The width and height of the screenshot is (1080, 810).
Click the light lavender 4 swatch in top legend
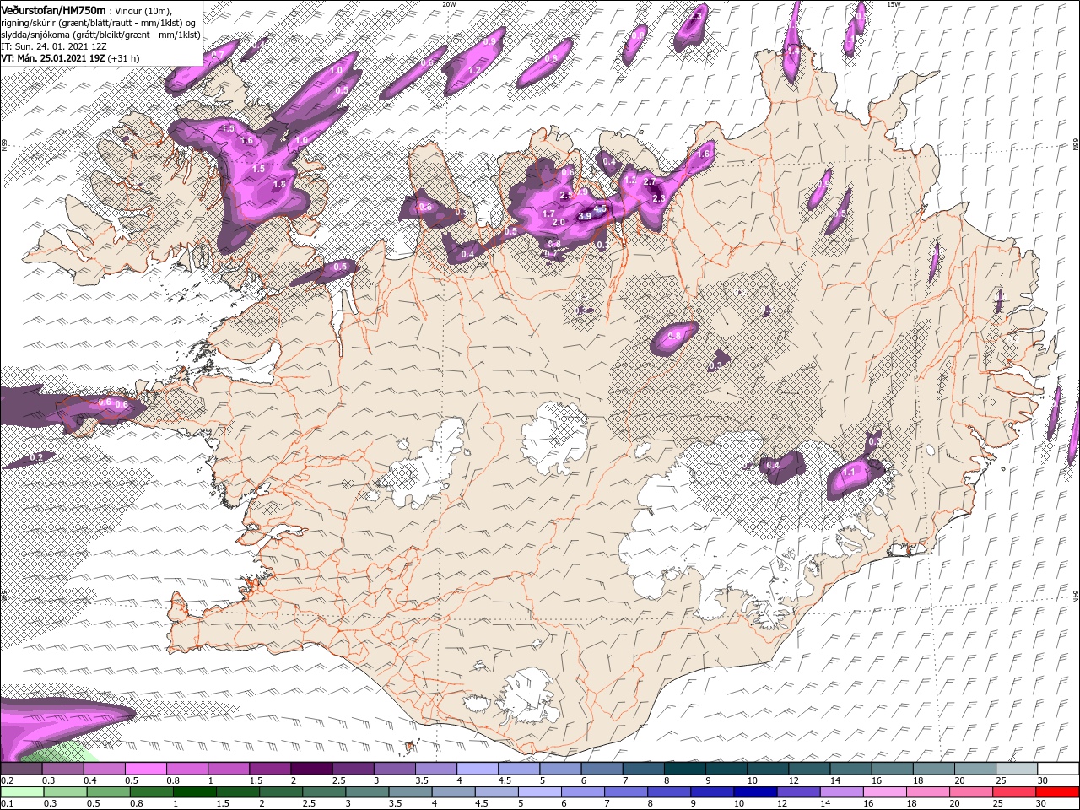[477, 769]
